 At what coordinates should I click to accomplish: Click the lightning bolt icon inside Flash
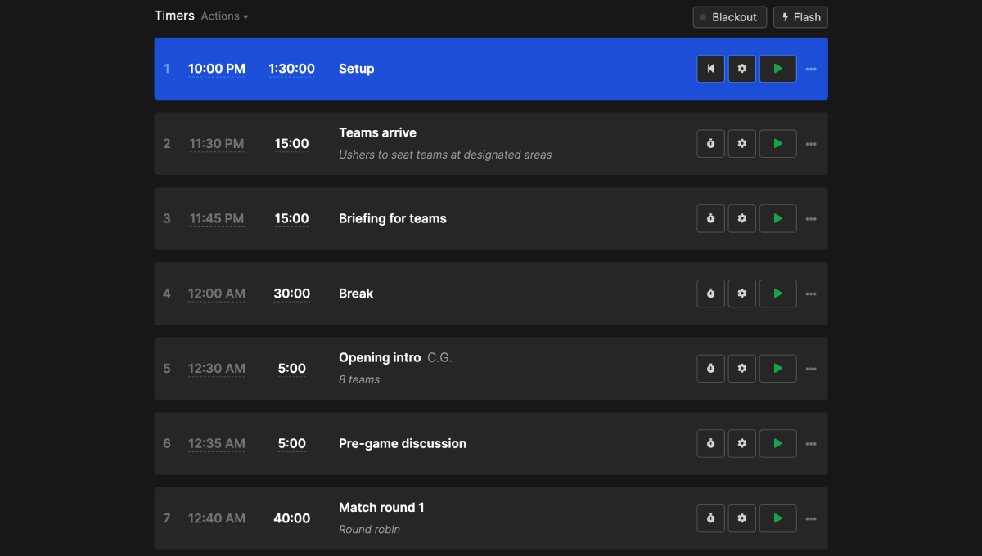point(787,16)
